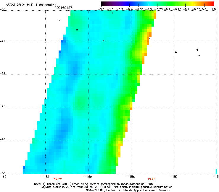Select the color bar value -0.2
Screen dimensions: 219x192
click(167, 9)
